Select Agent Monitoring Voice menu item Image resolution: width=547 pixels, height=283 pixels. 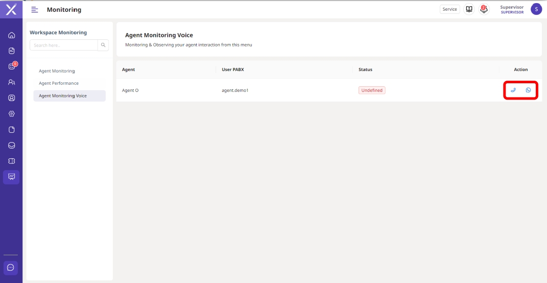(63, 96)
